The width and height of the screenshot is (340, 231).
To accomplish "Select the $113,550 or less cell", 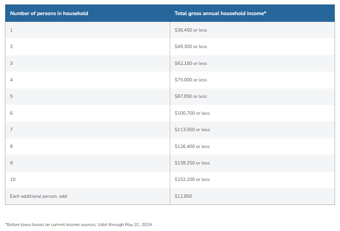I will (x=192, y=130).
